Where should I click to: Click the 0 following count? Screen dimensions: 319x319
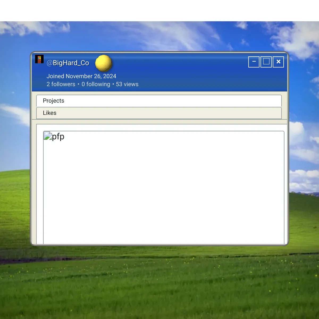tap(96, 84)
